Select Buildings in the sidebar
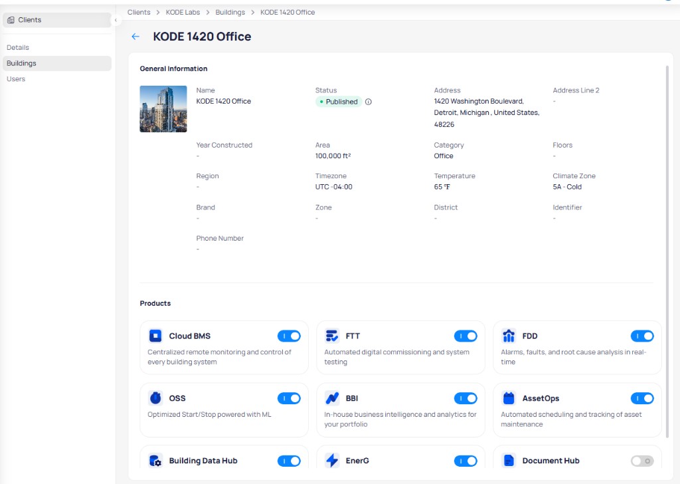Viewport: 680px width, 484px height. [x=57, y=63]
